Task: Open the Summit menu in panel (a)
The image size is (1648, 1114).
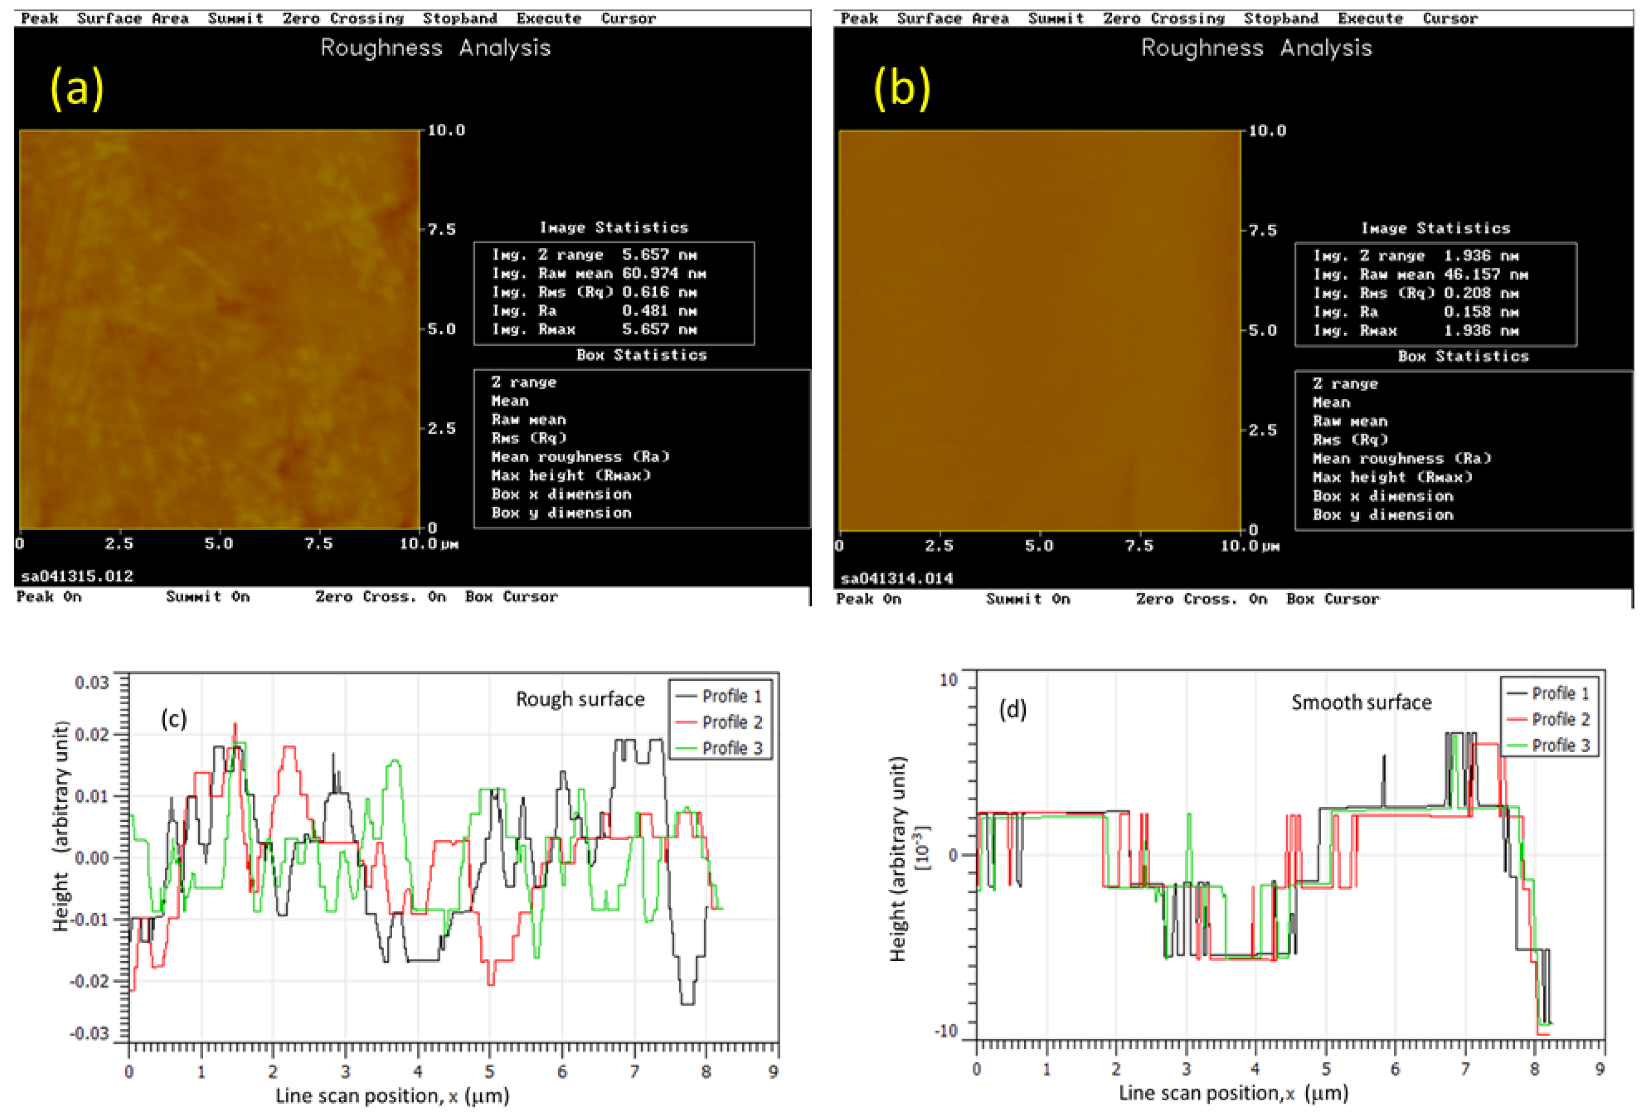Action: [x=236, y=18]
